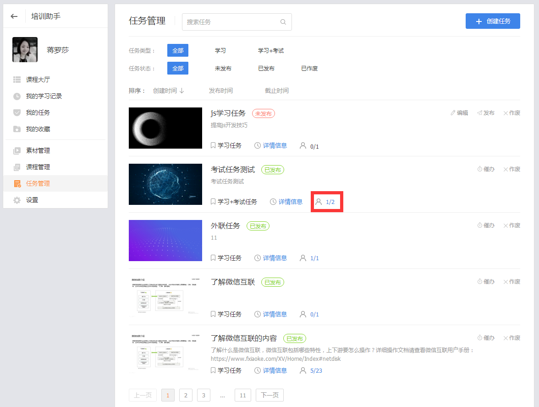This screenshot has width=539, height=407.
Task: Open title js学习任务
Action: click(228, 113)
